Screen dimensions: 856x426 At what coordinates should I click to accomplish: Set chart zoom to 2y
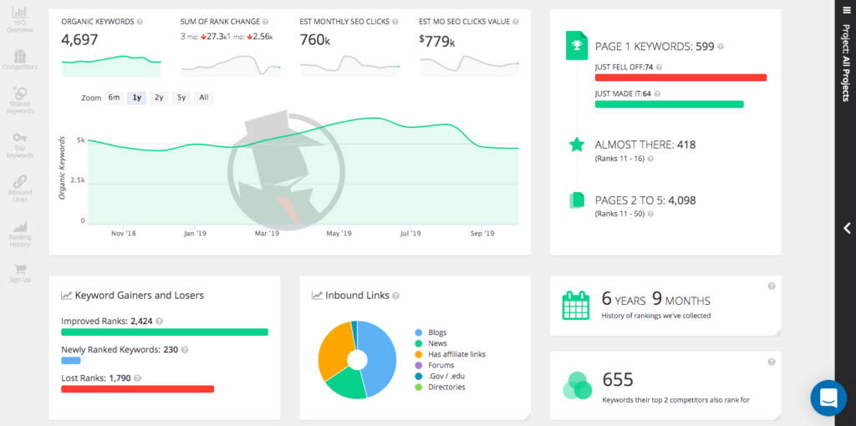click(x=159, y=98)
